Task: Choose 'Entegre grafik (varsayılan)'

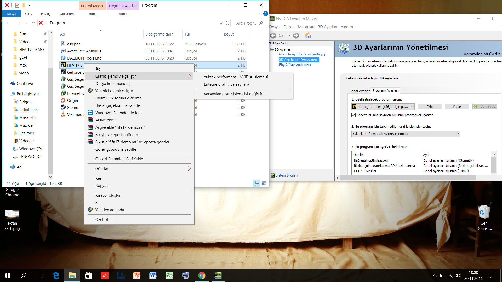Action: 226,84
